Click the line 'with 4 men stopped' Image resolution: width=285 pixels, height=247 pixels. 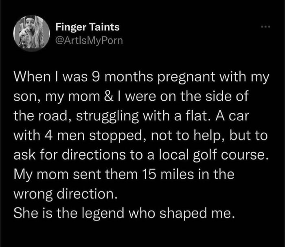coord(141,136)
